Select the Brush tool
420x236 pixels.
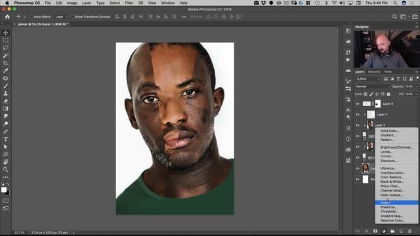[5, 86]
